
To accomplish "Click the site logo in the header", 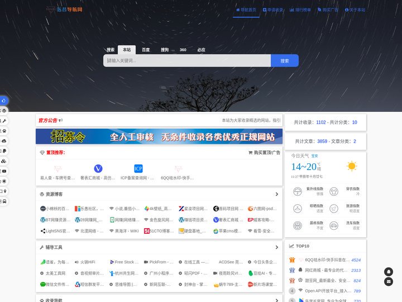I will [64, 10].
